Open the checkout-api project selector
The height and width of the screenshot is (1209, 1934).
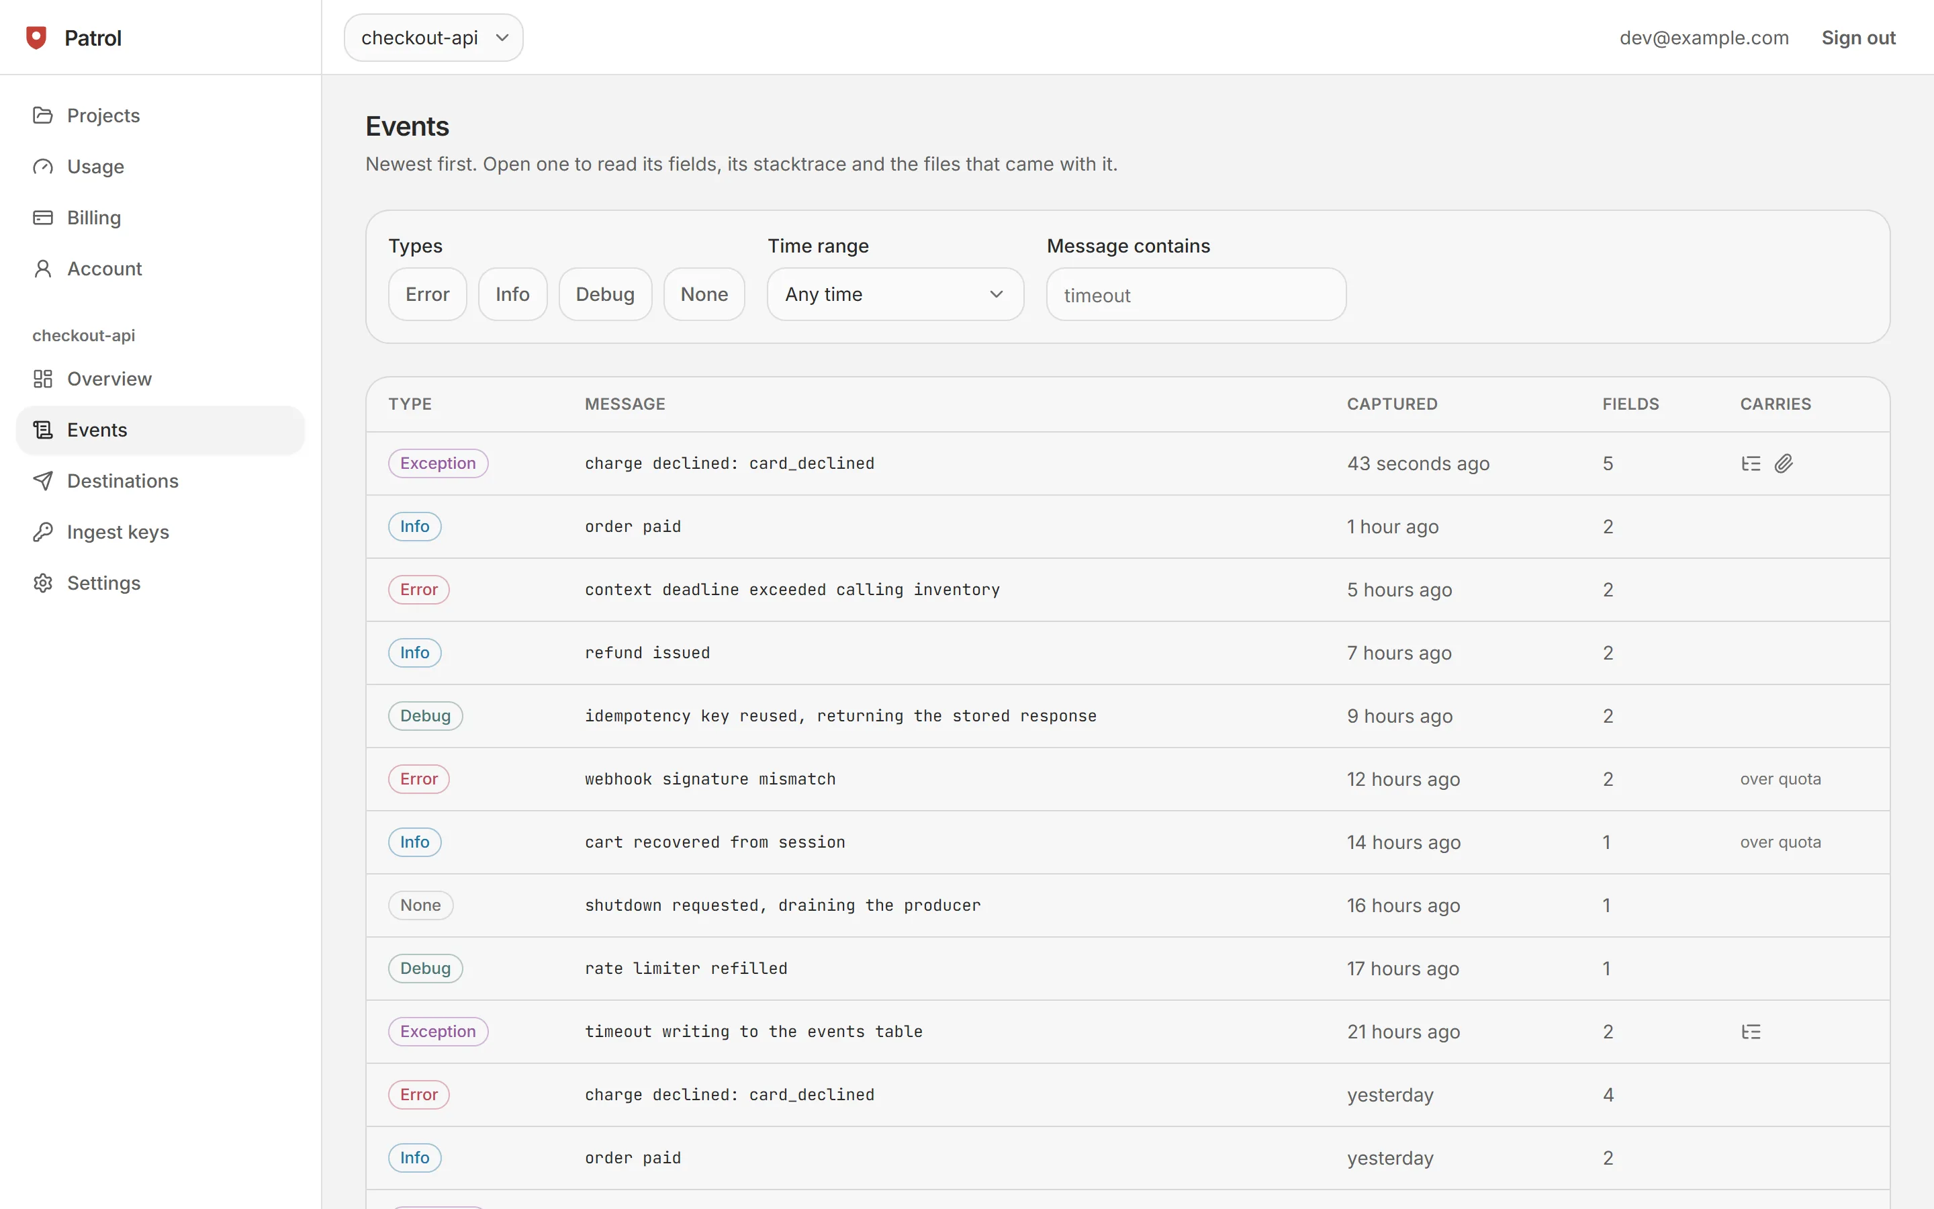tap(433, 38)
